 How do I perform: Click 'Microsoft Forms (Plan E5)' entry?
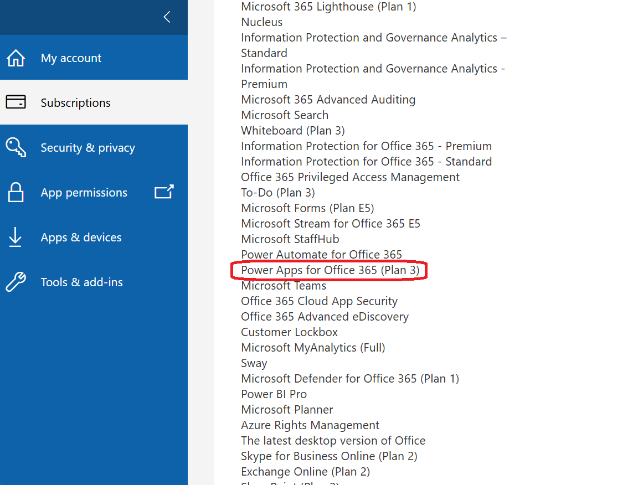pyautogui.click(x=307, y=208)
